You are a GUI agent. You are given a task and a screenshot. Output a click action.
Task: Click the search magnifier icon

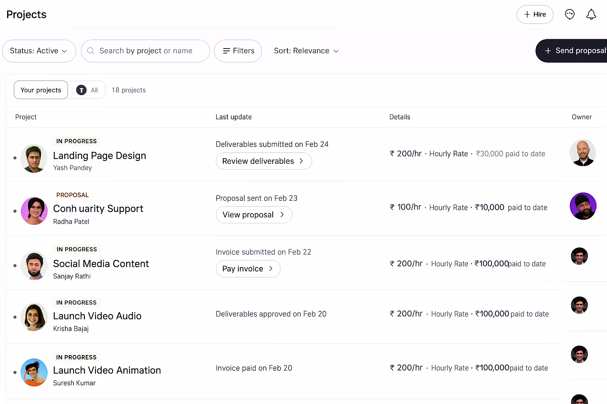pos(90,51)
